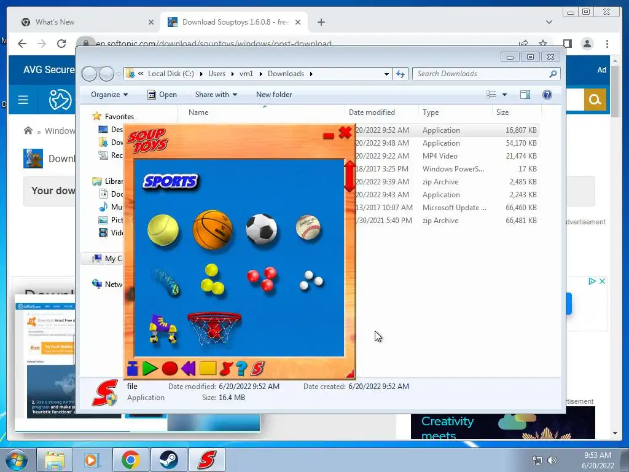Sort by the Size column header

pyautogui.click(x=517, y=112)
